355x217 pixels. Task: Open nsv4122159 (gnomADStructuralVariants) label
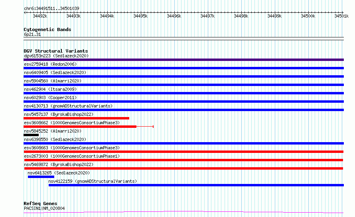click(x=93, y=181)
